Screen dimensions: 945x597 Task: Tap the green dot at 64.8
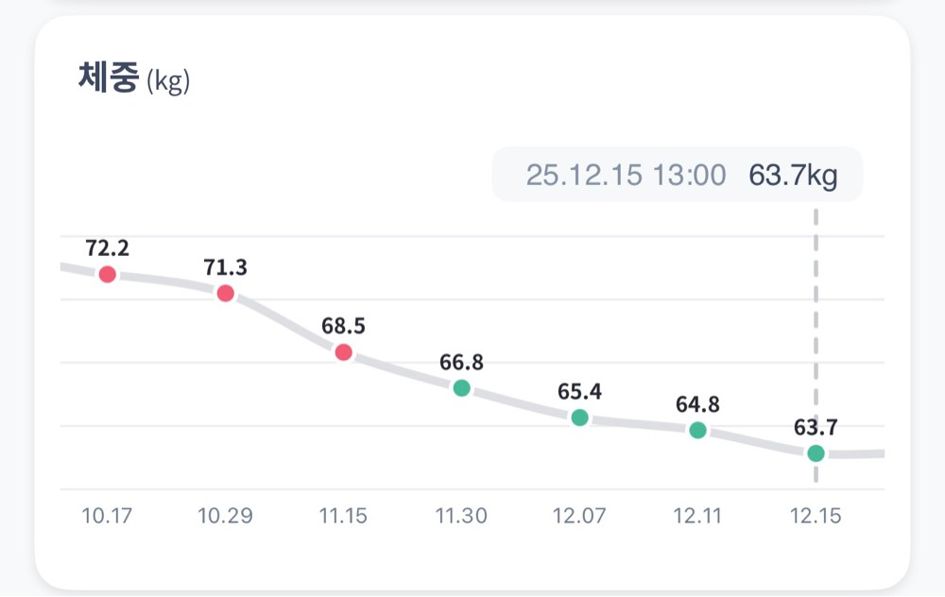click(x=697, y=431)
